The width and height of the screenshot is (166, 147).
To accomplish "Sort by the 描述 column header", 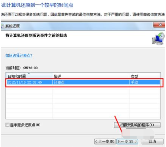I will (x=91, y=76).
